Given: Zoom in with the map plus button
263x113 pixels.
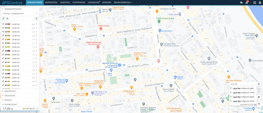Looking at the screenshot, I should click(259, 104).
